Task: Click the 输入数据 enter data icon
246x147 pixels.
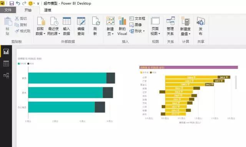Action: point(66,26)
